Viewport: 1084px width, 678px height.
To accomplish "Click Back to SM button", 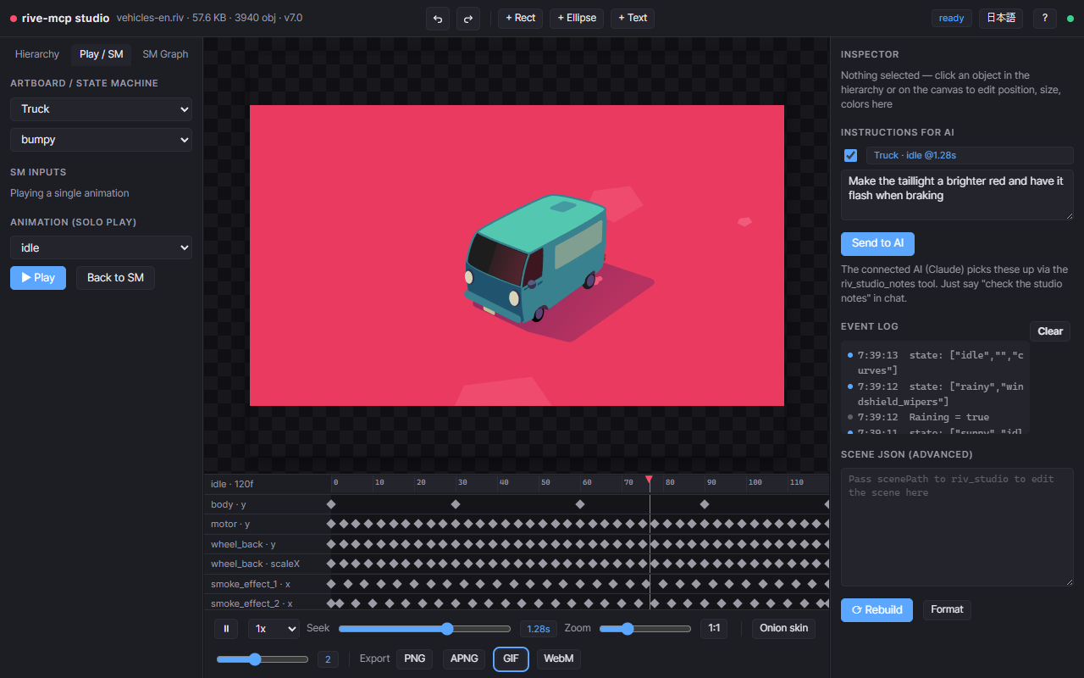I will [115, 278].
